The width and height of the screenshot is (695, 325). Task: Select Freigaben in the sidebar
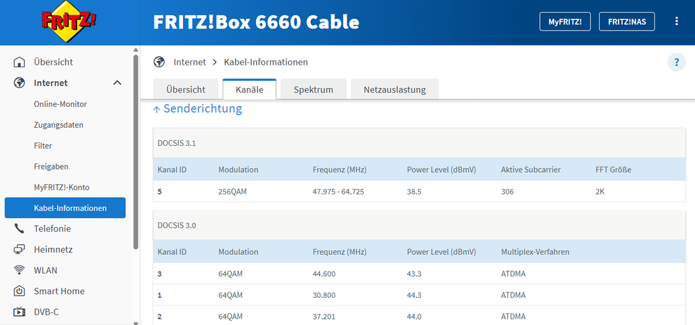[51, 167]
